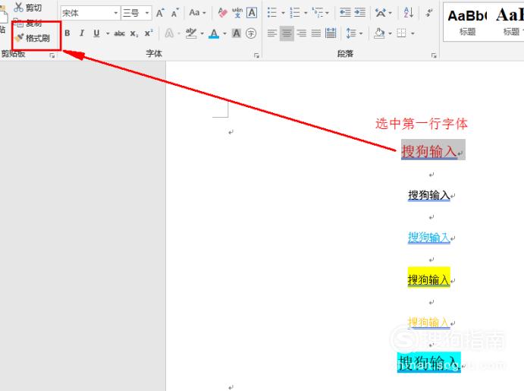Open the Paragraph dialog launcher
The height and width of the screenshot is (391, 524).
(434, 55)
